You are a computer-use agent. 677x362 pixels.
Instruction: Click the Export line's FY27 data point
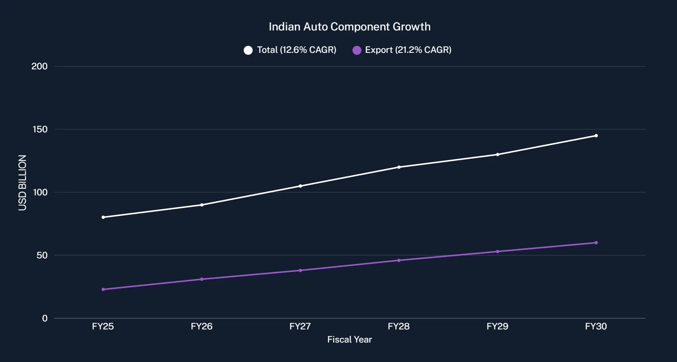[x=300, y=270]
